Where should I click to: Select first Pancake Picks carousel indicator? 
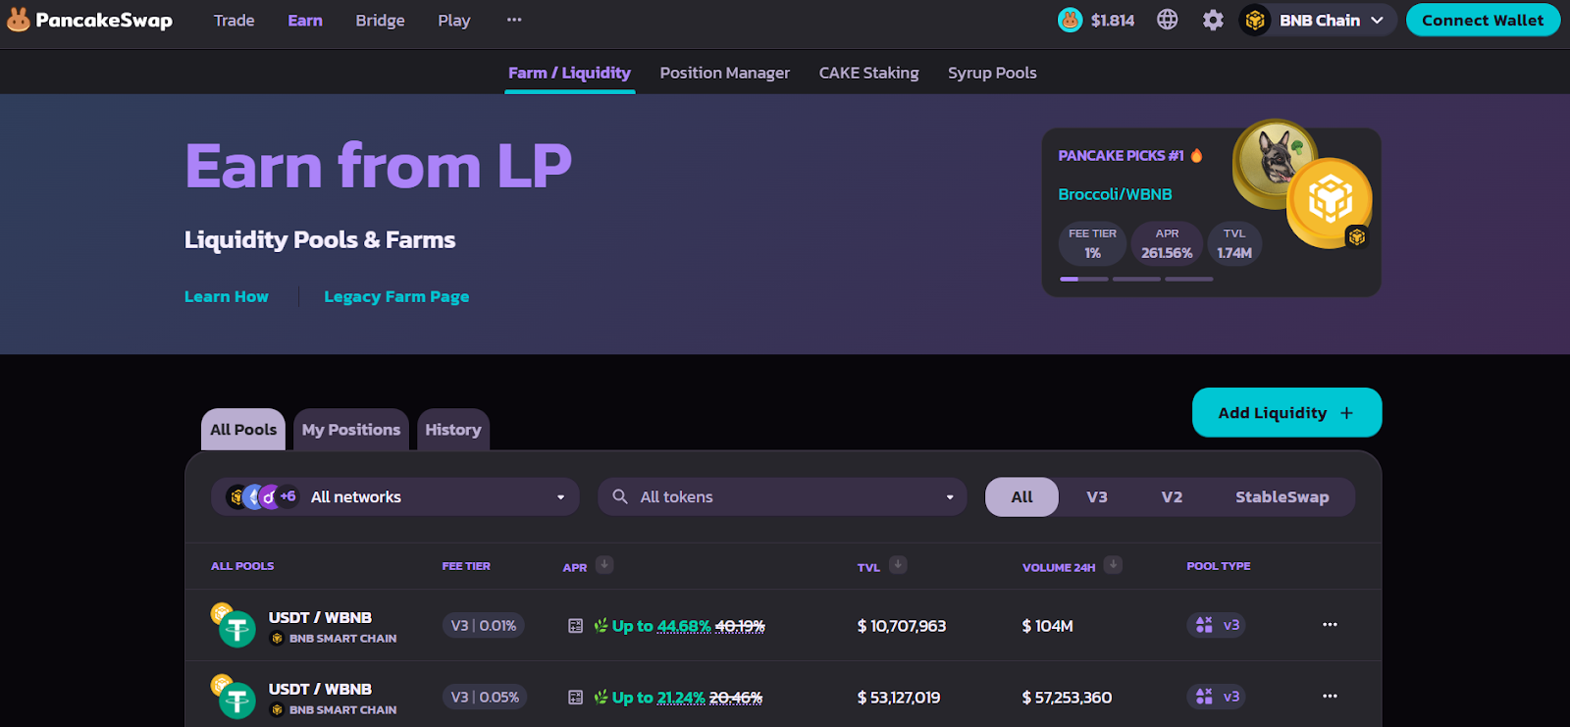(x=1083, y=280)
